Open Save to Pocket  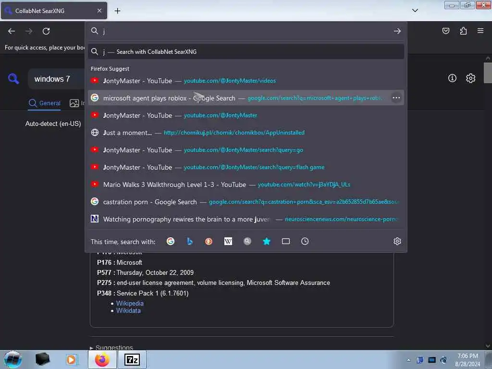pyautogui.click(x=445, y=31)
